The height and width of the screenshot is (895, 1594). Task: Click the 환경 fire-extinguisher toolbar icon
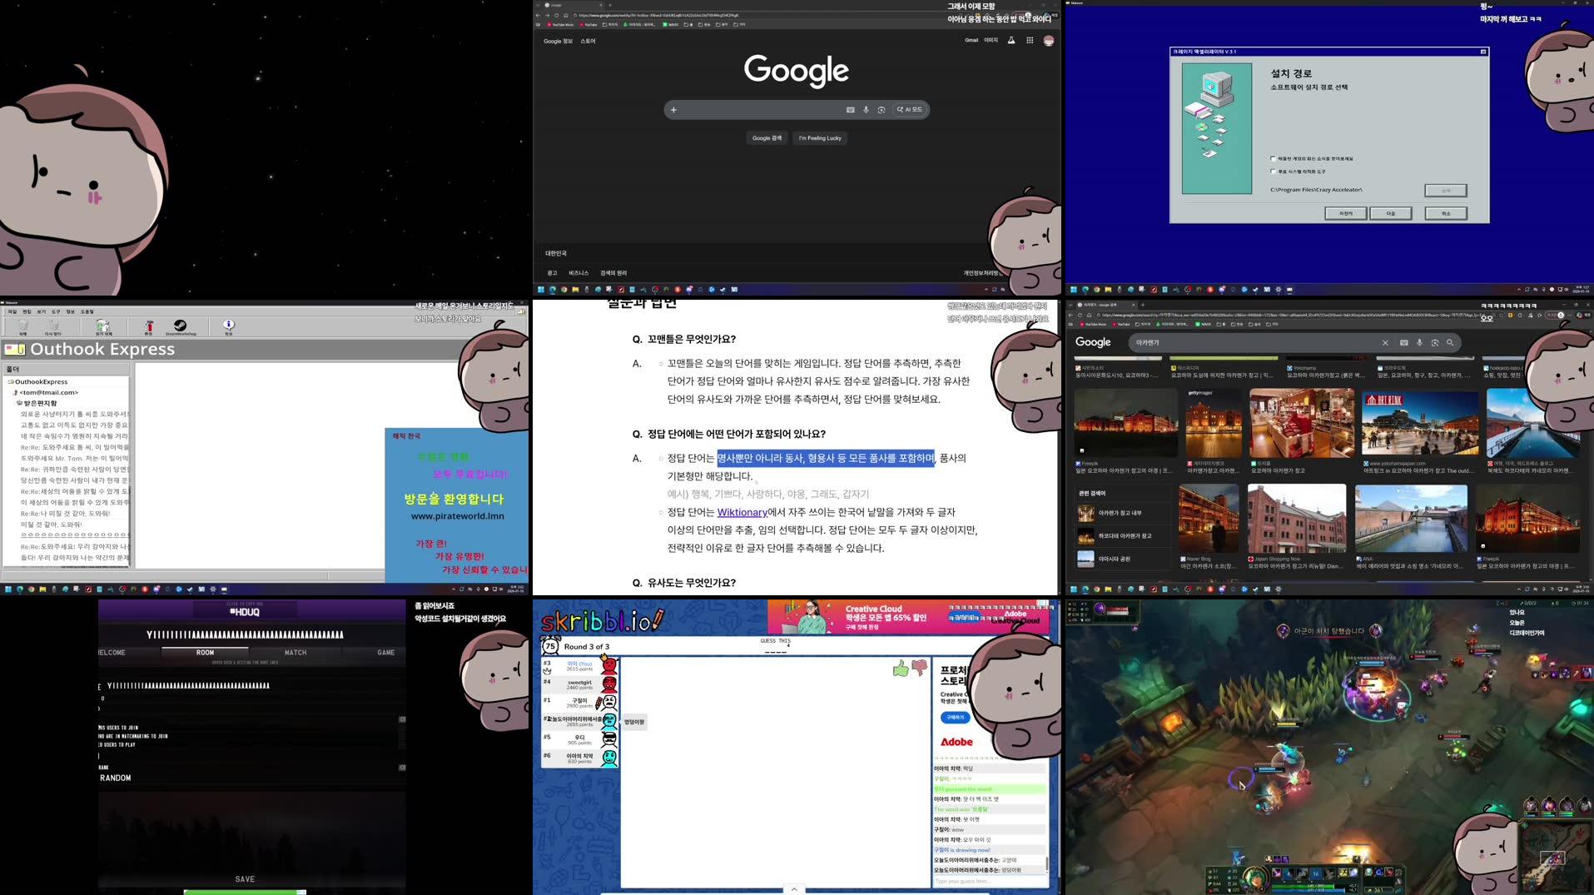pyautogui.click(x=149, y=326)
